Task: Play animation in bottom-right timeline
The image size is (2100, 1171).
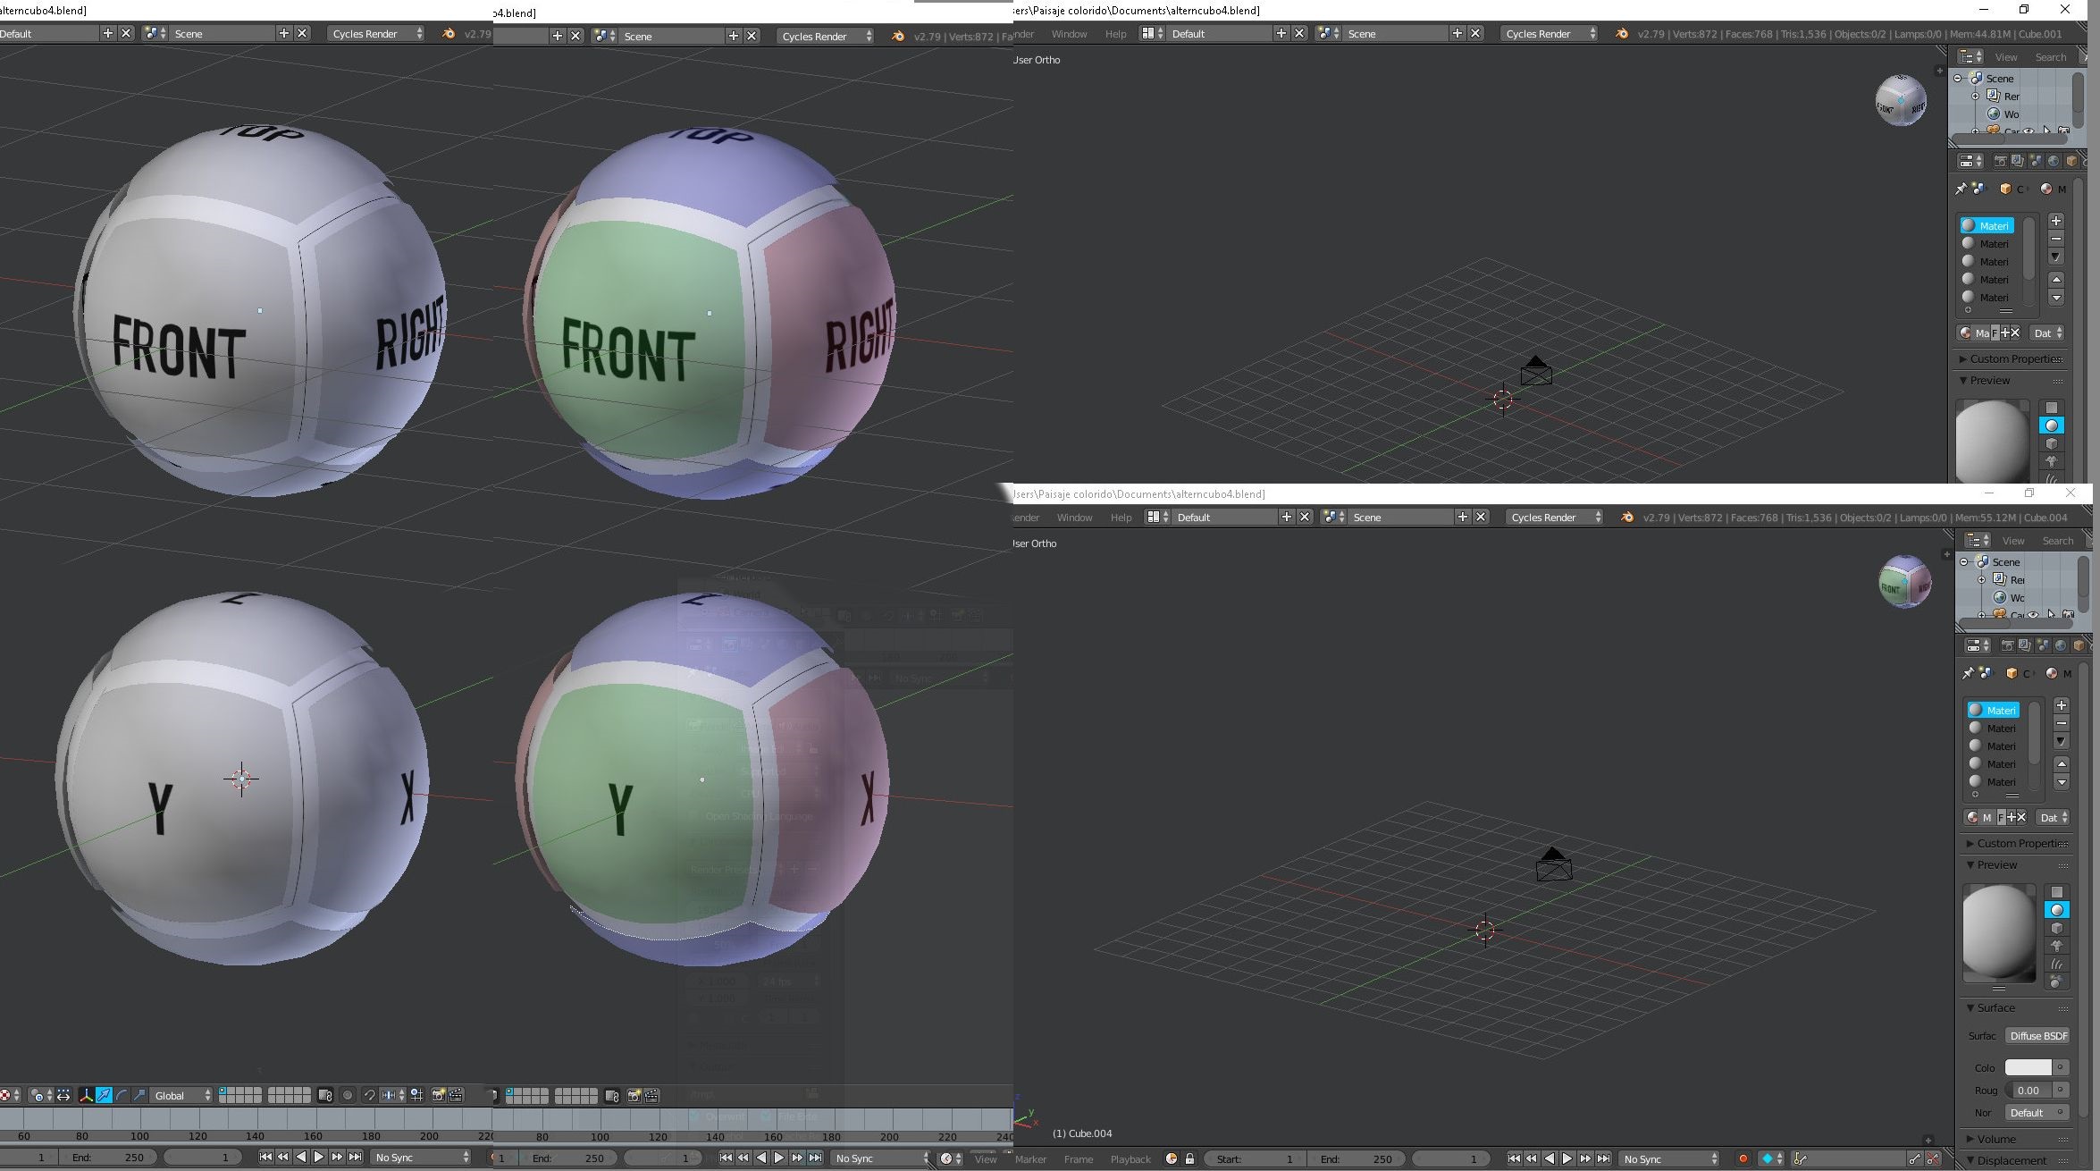Action: (x=1567, y=1159)
